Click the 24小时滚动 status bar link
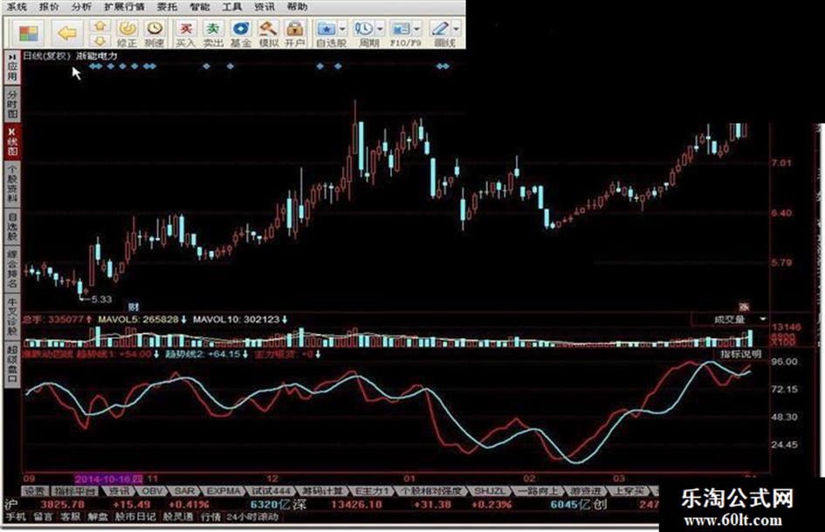825x532 pixels. point(252,517)
